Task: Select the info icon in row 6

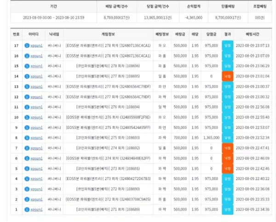Action: 27,158
